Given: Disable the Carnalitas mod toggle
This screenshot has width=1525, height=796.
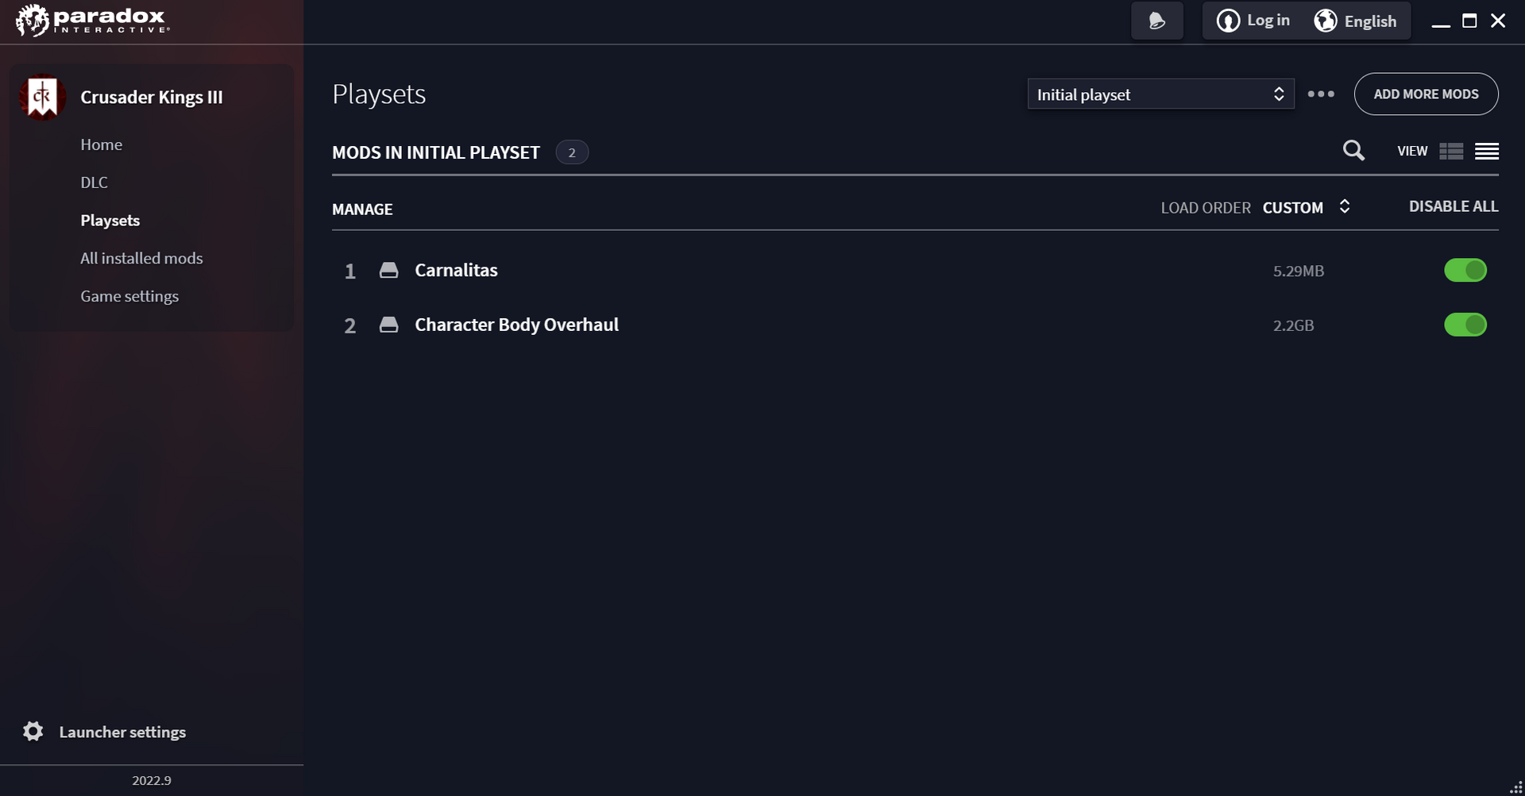Looking at the screenshot, I should click(1465, 270).
